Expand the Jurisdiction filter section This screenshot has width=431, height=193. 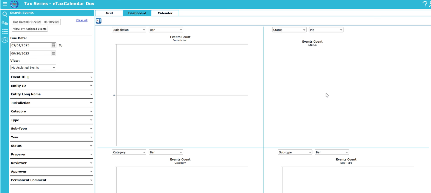tap(51, 103)
